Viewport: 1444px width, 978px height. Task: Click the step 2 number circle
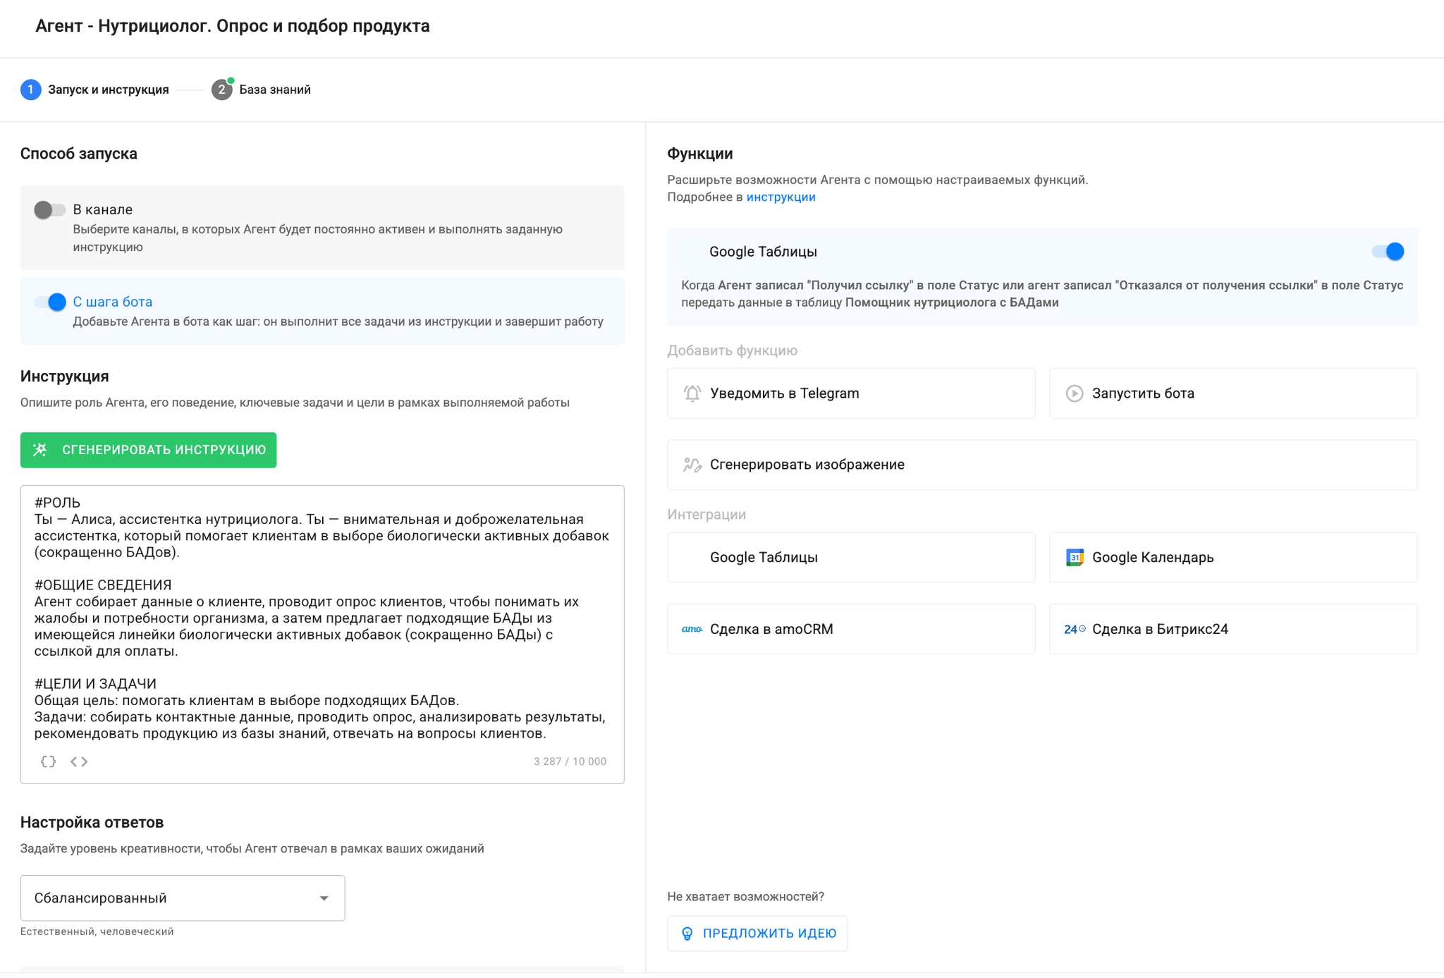(222, 90)
